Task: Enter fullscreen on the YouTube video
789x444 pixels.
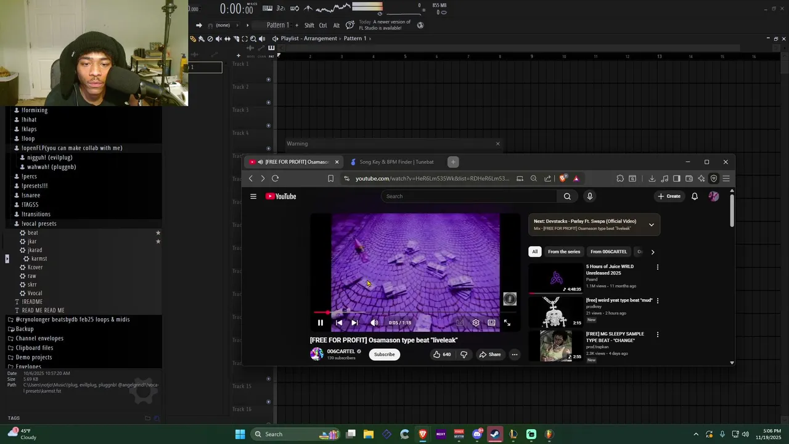Action: point(507,323)
